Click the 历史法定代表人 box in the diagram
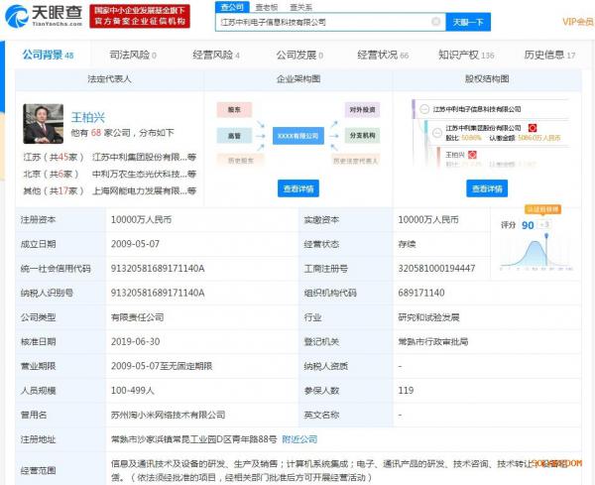This screenshot has width=595, height=485. click(x=356, y=161)
